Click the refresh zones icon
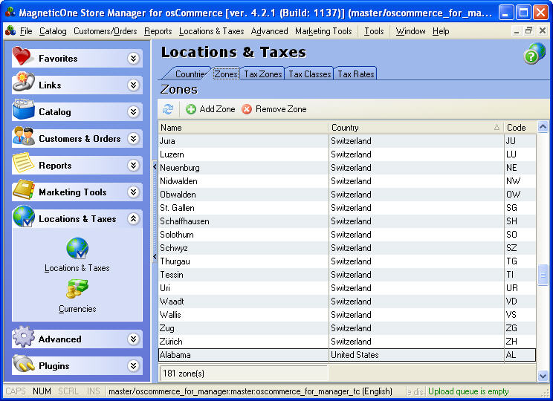 [168, 109]
